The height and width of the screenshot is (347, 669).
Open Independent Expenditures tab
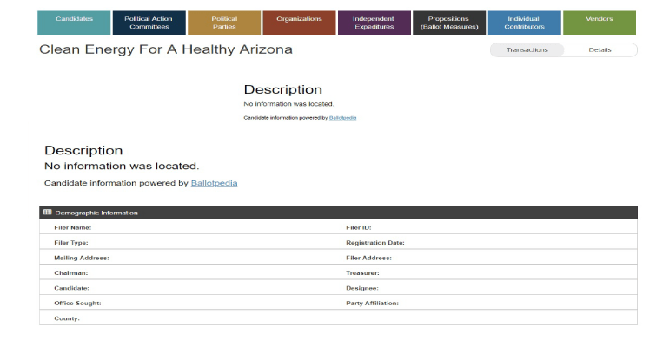(374, 23)
